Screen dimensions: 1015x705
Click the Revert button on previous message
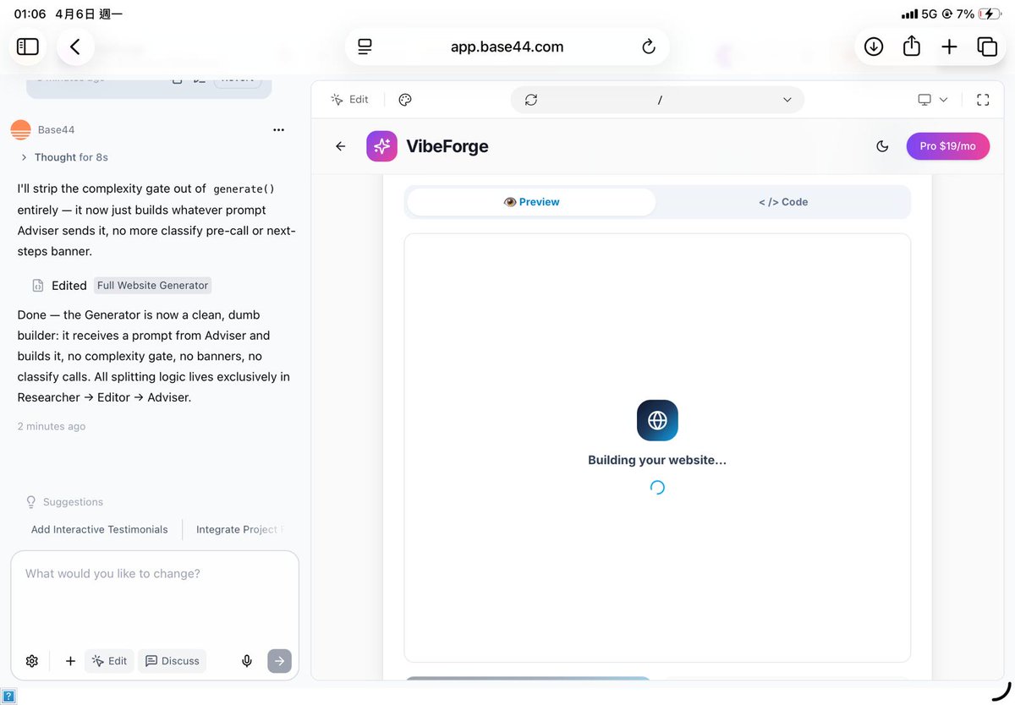click(237, 78)
